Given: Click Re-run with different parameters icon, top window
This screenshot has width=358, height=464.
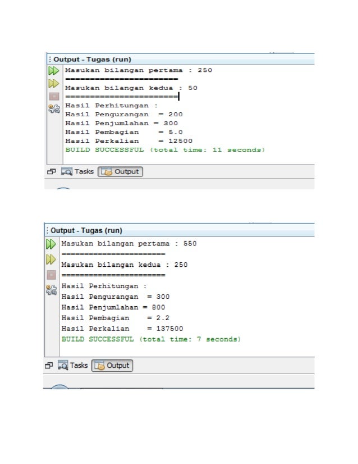Looking at the screenshot, I should pos(54,84).
